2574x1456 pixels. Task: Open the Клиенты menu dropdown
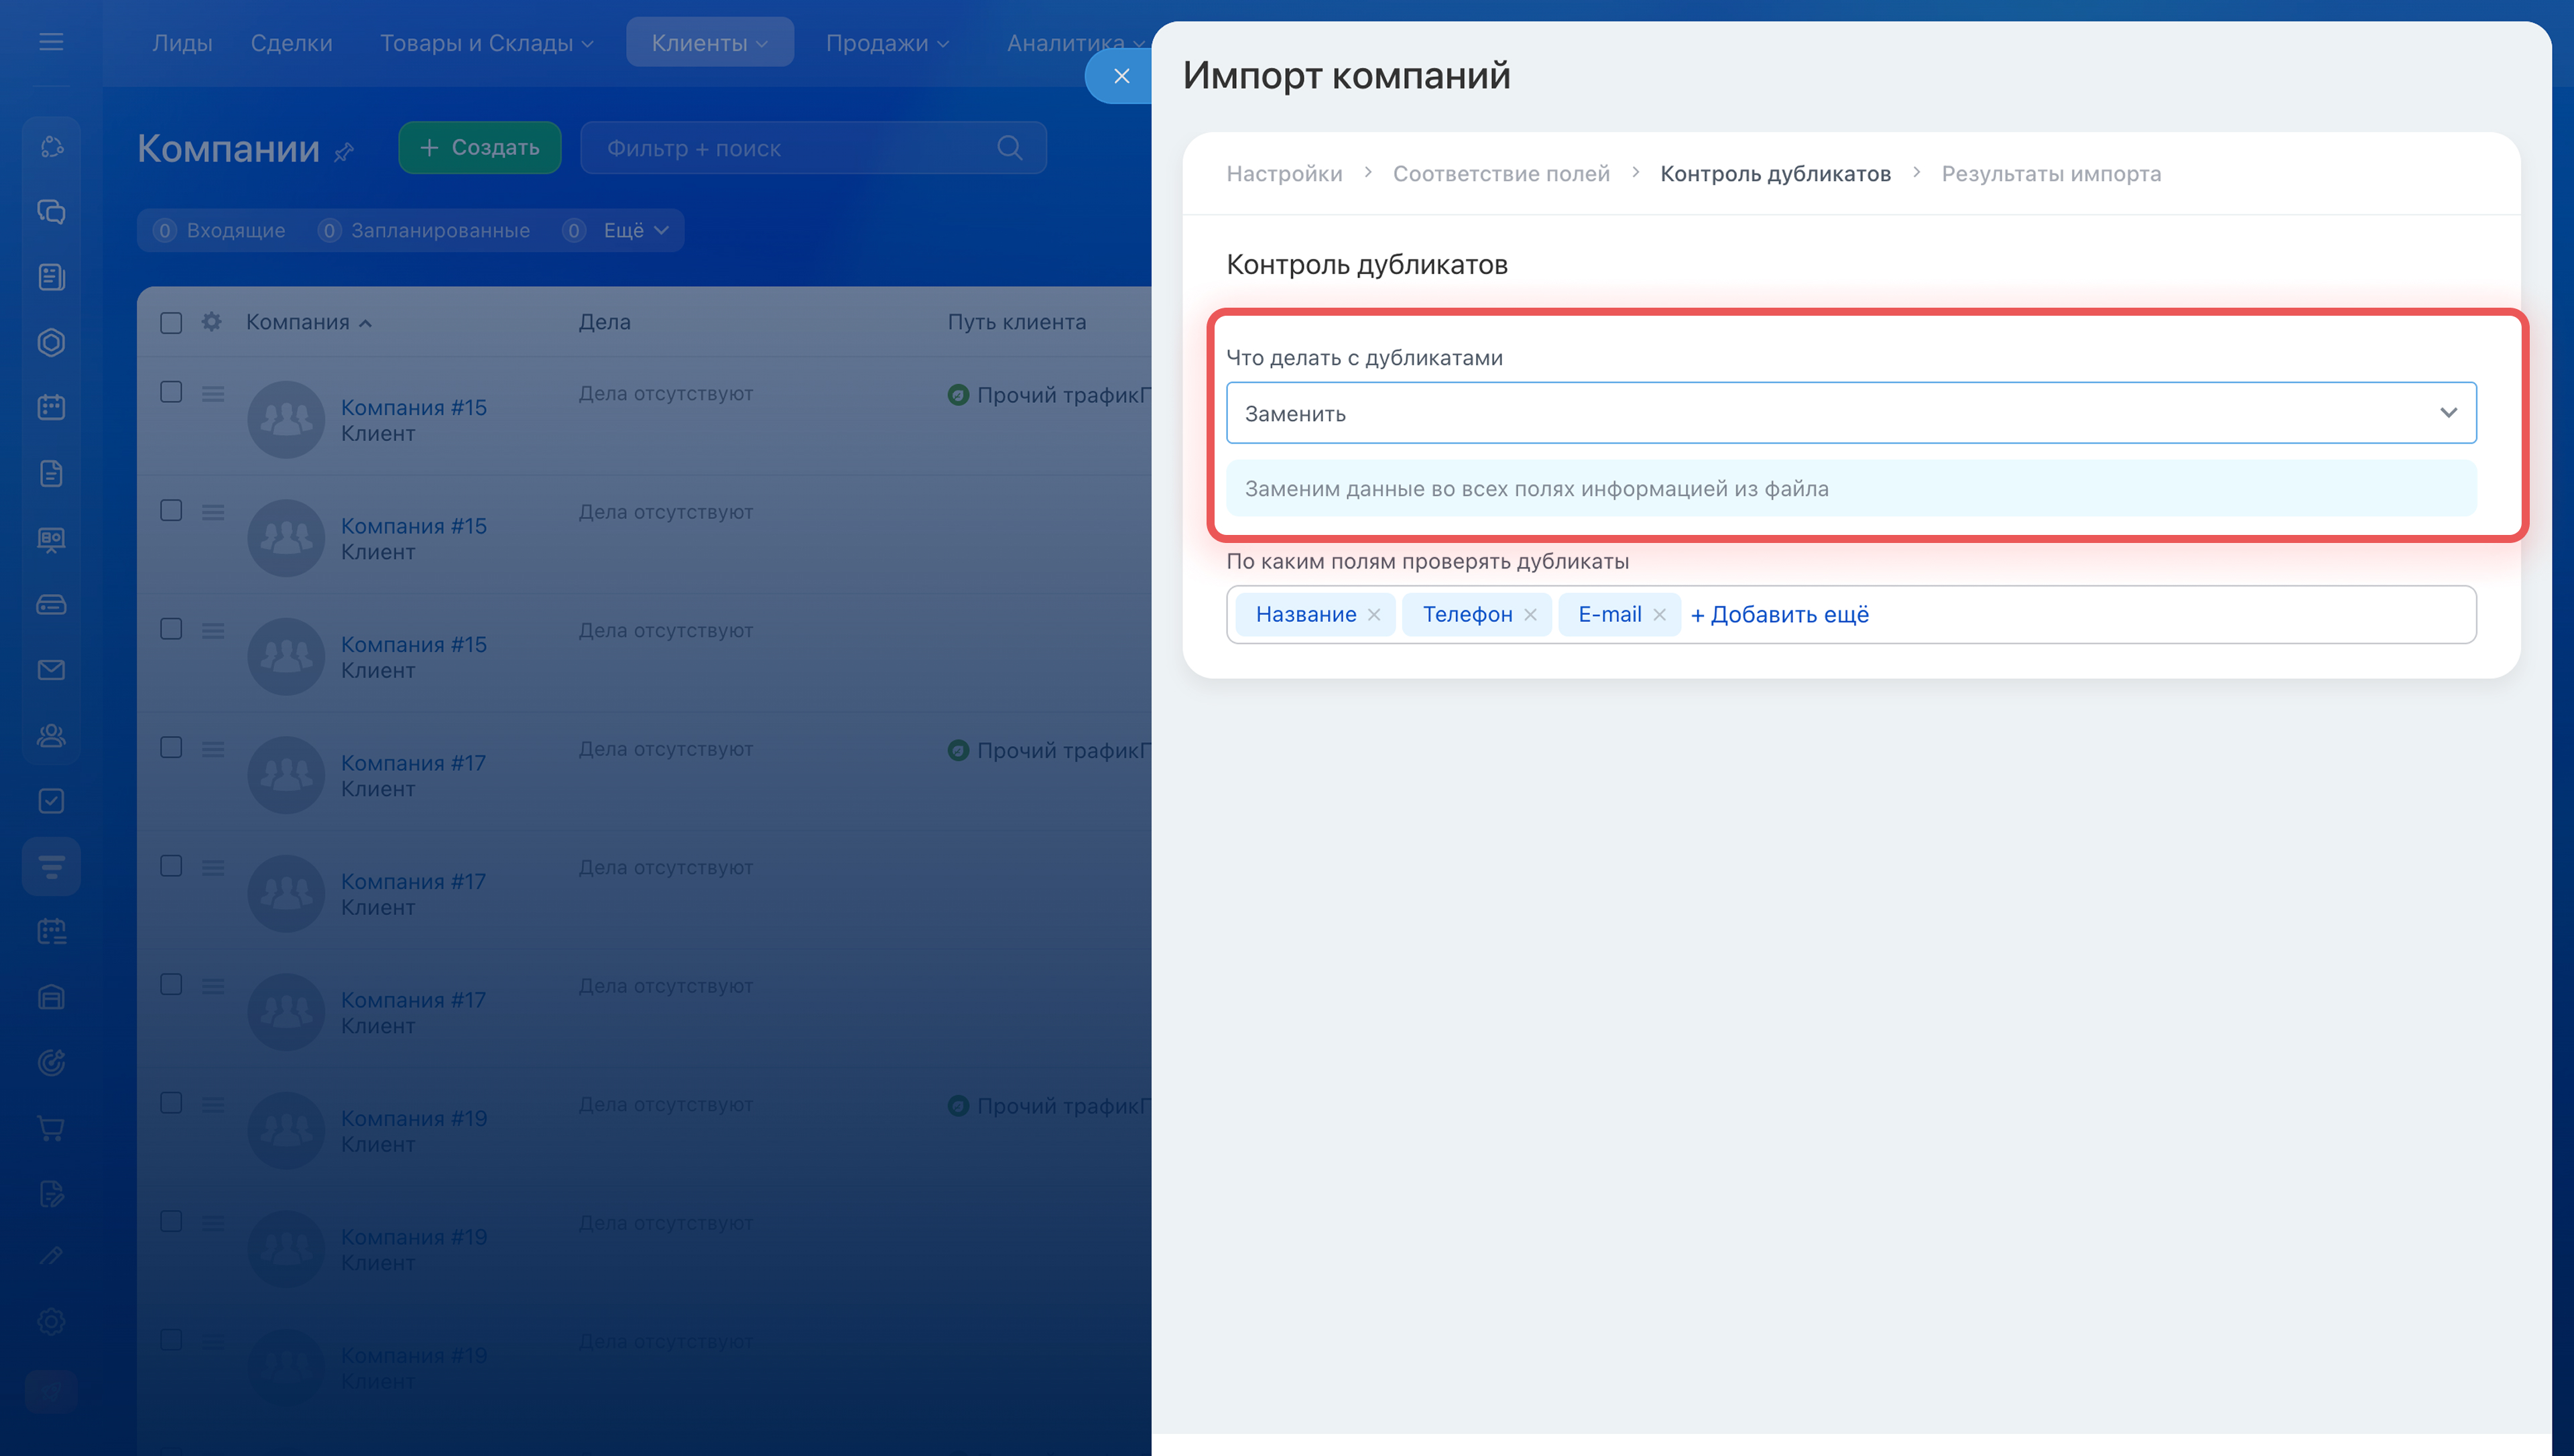coord(709,43)
